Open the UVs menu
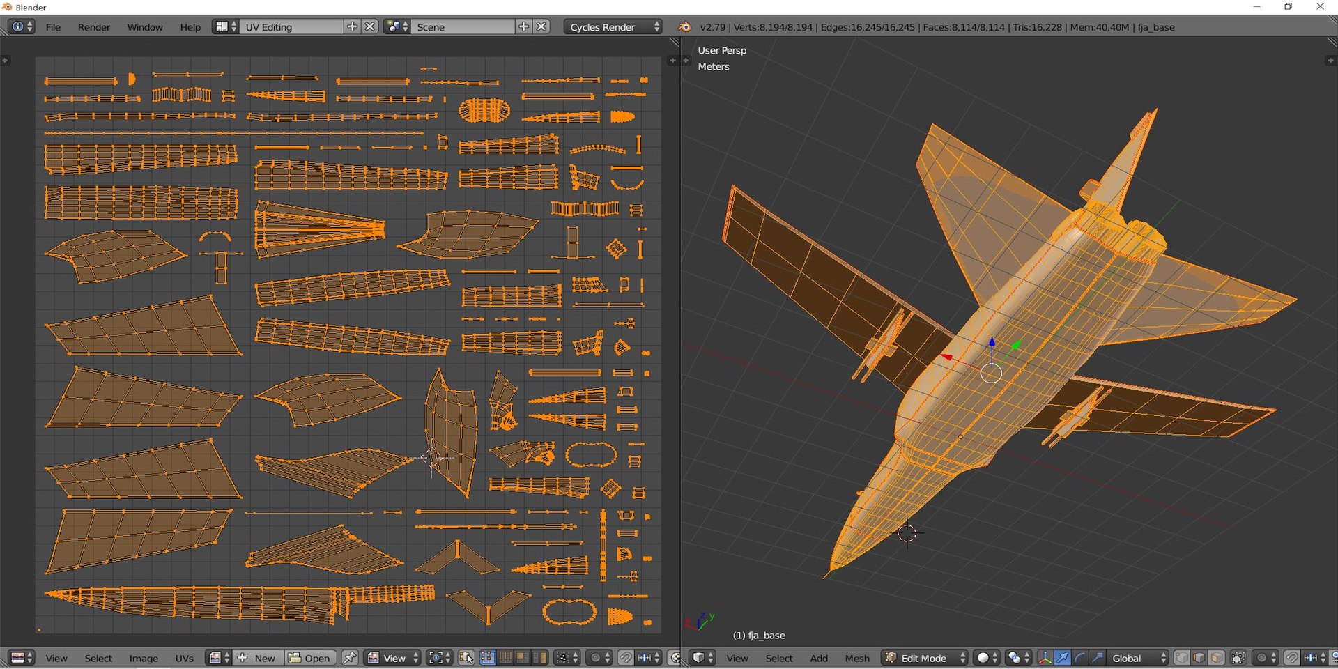 click(x=184, y=659)
